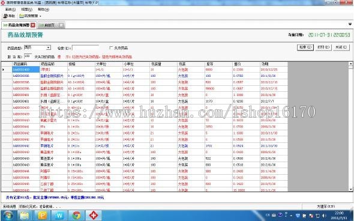Select the stock cell reading 99900
Viewport: 354px width, 221px height.
pyautogui.click(x=219, y=89)
